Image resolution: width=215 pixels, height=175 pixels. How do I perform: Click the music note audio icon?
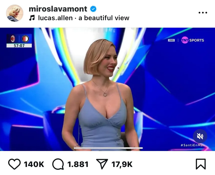32,18
